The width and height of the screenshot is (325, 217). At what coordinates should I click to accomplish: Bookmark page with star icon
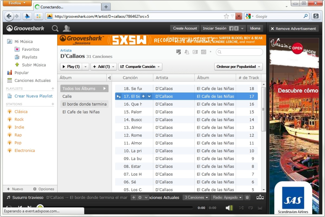point(226,16)
